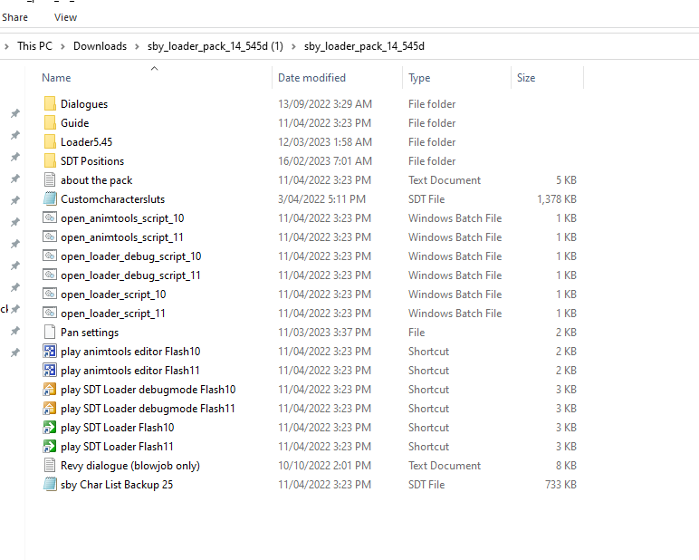Open the Dialogues folder icon
This screenshot has width=699, height=560.
tap(50, 104)
